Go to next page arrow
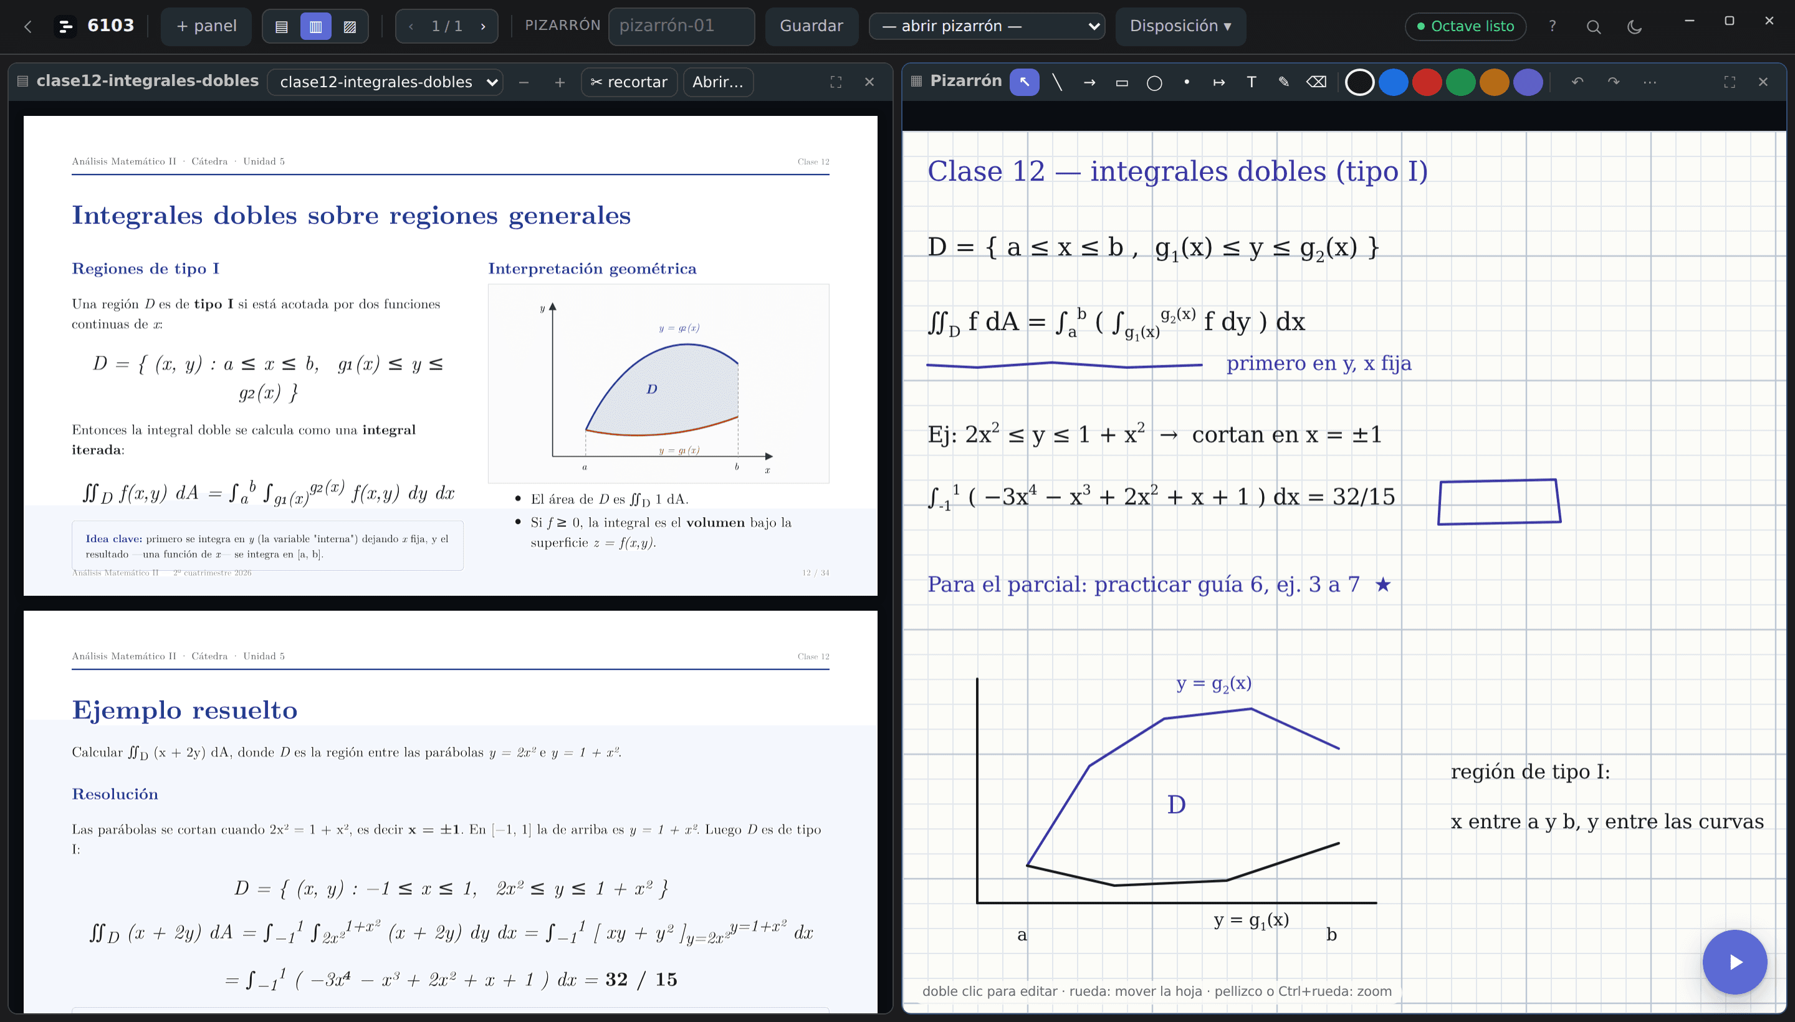 pyautogui.click(x=483, y=27)
